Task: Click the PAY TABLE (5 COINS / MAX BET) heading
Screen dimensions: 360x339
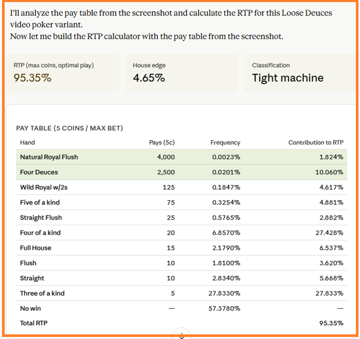Action: (69, 128)
